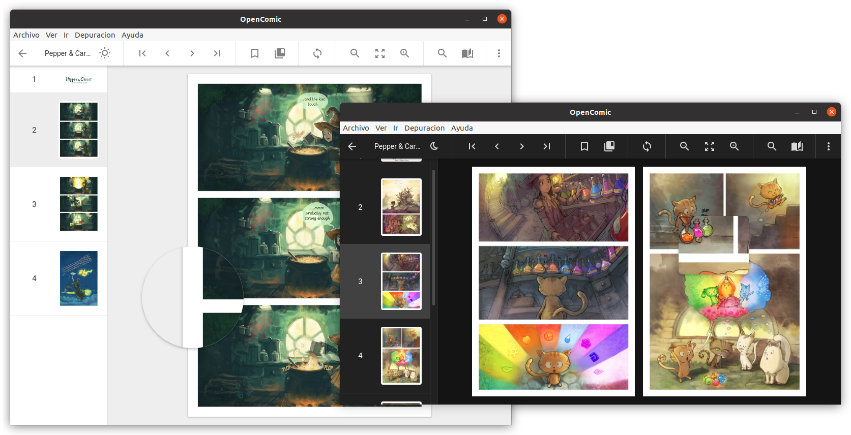Select page 4 thumbnail in light window

[79, 278]
